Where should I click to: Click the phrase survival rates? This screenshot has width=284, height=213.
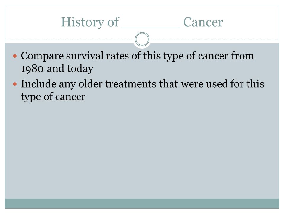tap(97, 56)
